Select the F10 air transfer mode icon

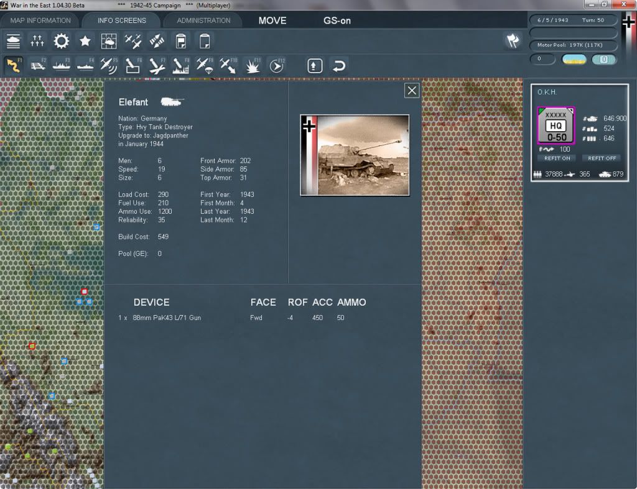(229, 65)
